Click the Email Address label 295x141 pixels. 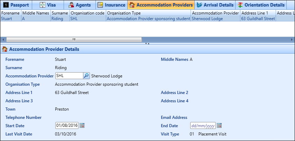(174, 117)
